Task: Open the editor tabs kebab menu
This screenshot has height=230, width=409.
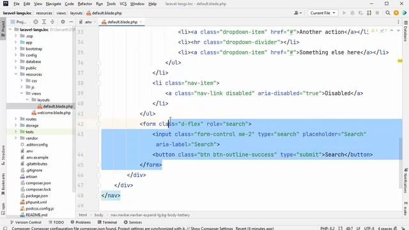Action: [398, 22]
